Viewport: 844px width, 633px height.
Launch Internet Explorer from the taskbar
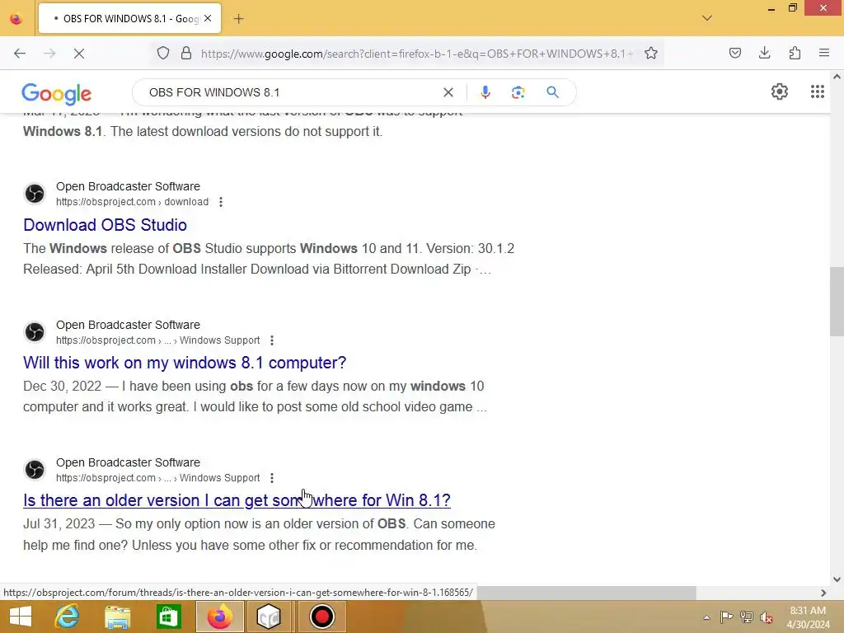tap(67, 617)
